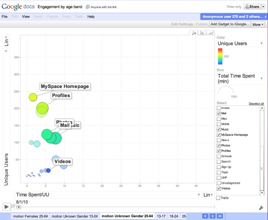Click Anyone with the link text
The image size is (268, 220).
pyautogui.click(x=104, y=7)
